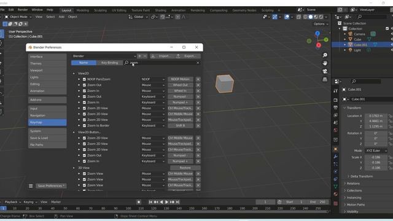393x221 pixels.
Task: Click the hand pan view icon
Action: 325,63
